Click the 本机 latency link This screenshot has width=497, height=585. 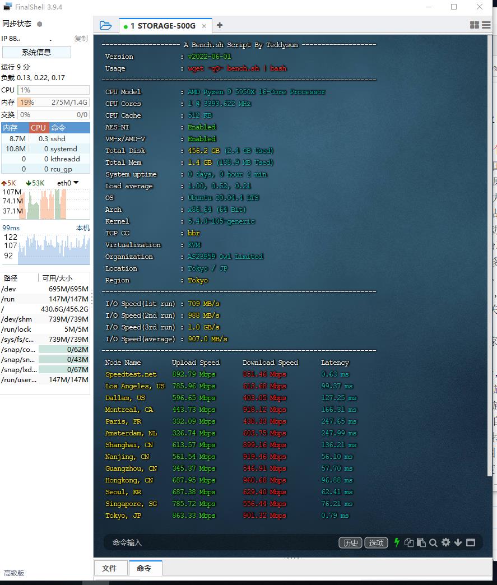[x=83, y=227]
